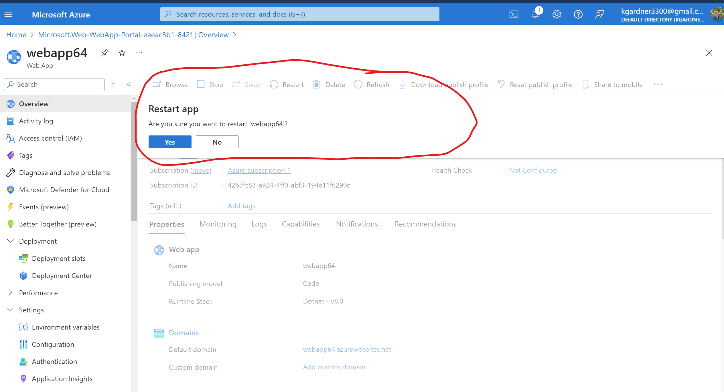Pin webapp64 to dashboard
The image size is (724, 392).
[x=105, y=53]
